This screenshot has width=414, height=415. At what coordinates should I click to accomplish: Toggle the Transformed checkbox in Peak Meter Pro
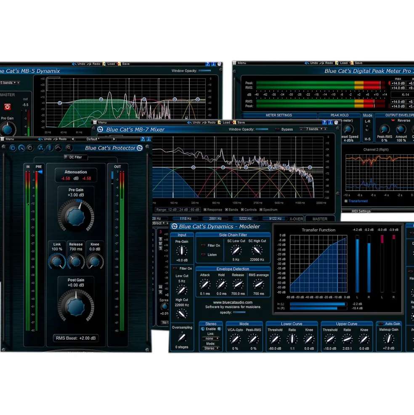[x=346, y=201]
